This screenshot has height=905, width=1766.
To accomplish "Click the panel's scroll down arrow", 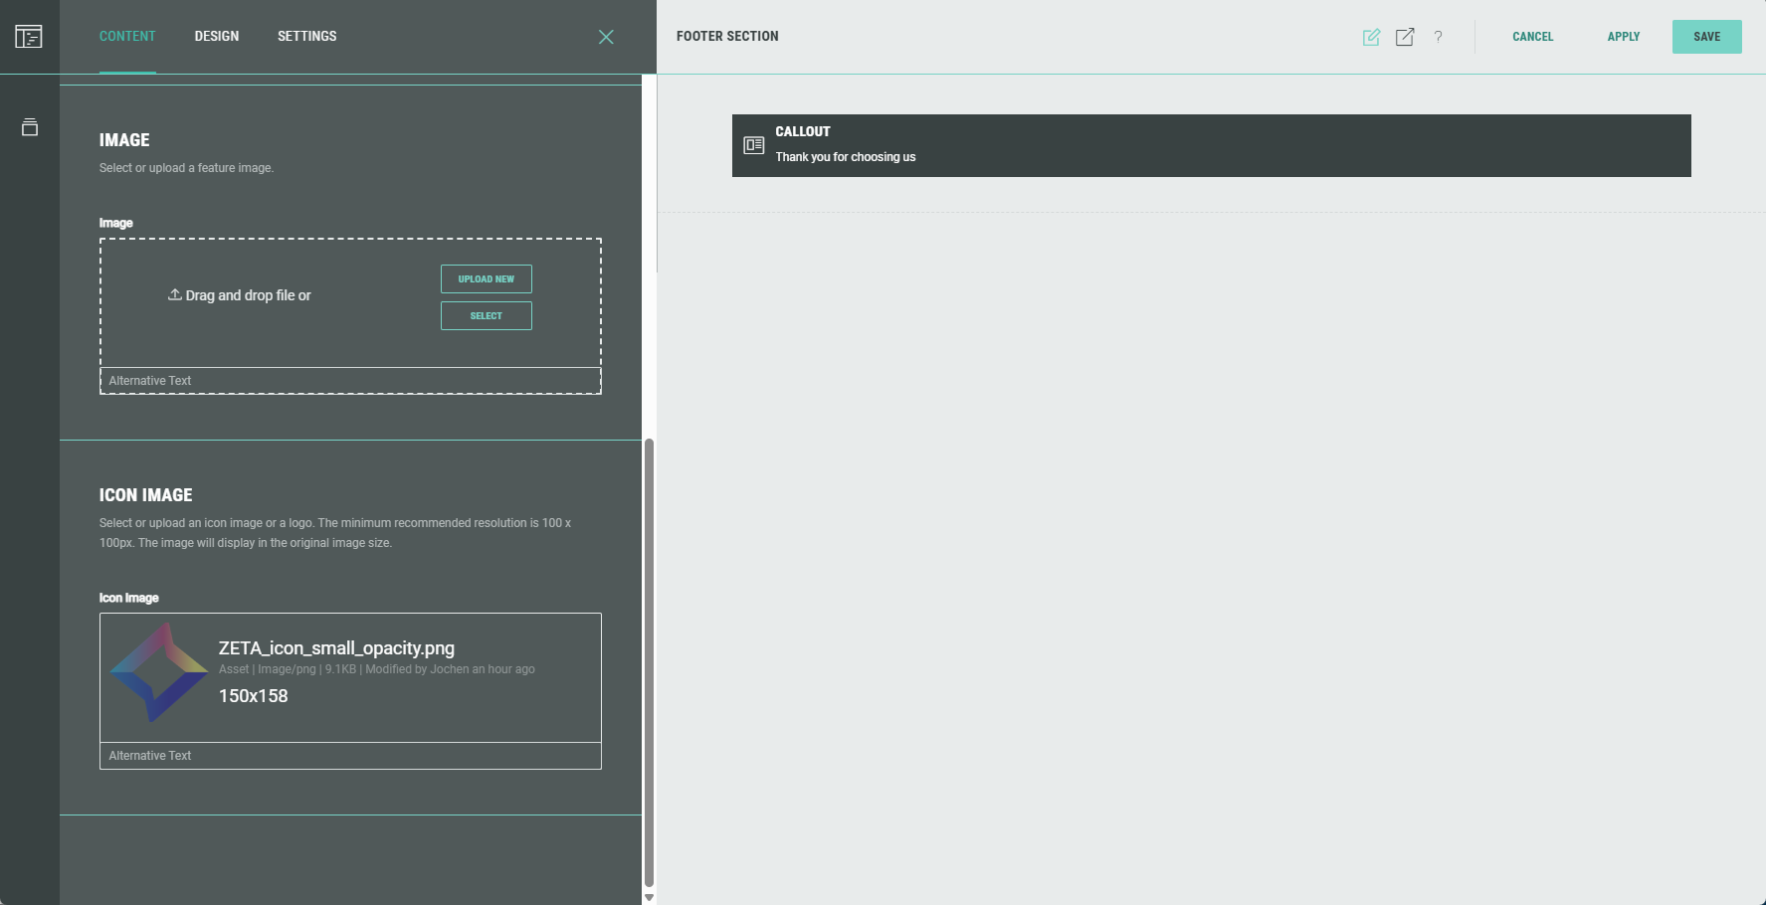I will tap(649, 897).
